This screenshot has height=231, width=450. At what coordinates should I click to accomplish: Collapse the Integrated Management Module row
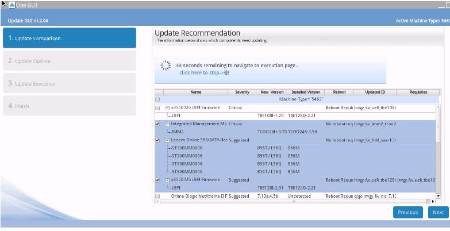tap(167, 124)
